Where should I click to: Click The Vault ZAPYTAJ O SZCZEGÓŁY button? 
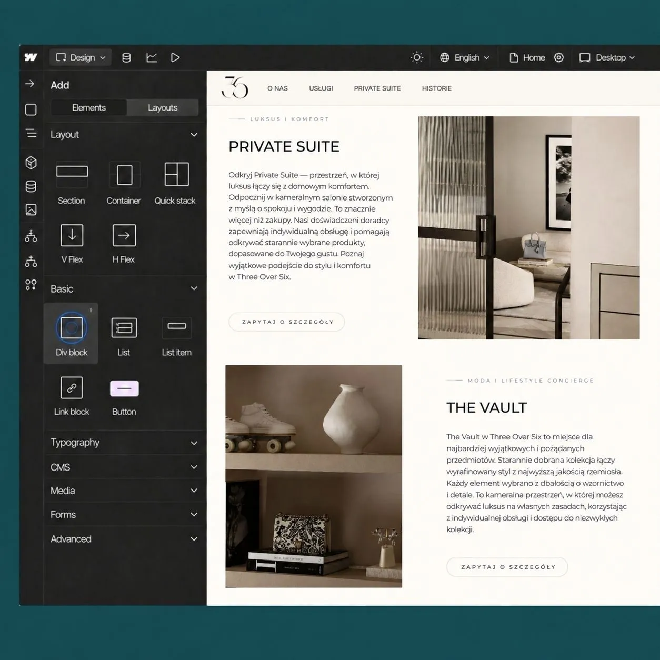(x=507, y=567)
